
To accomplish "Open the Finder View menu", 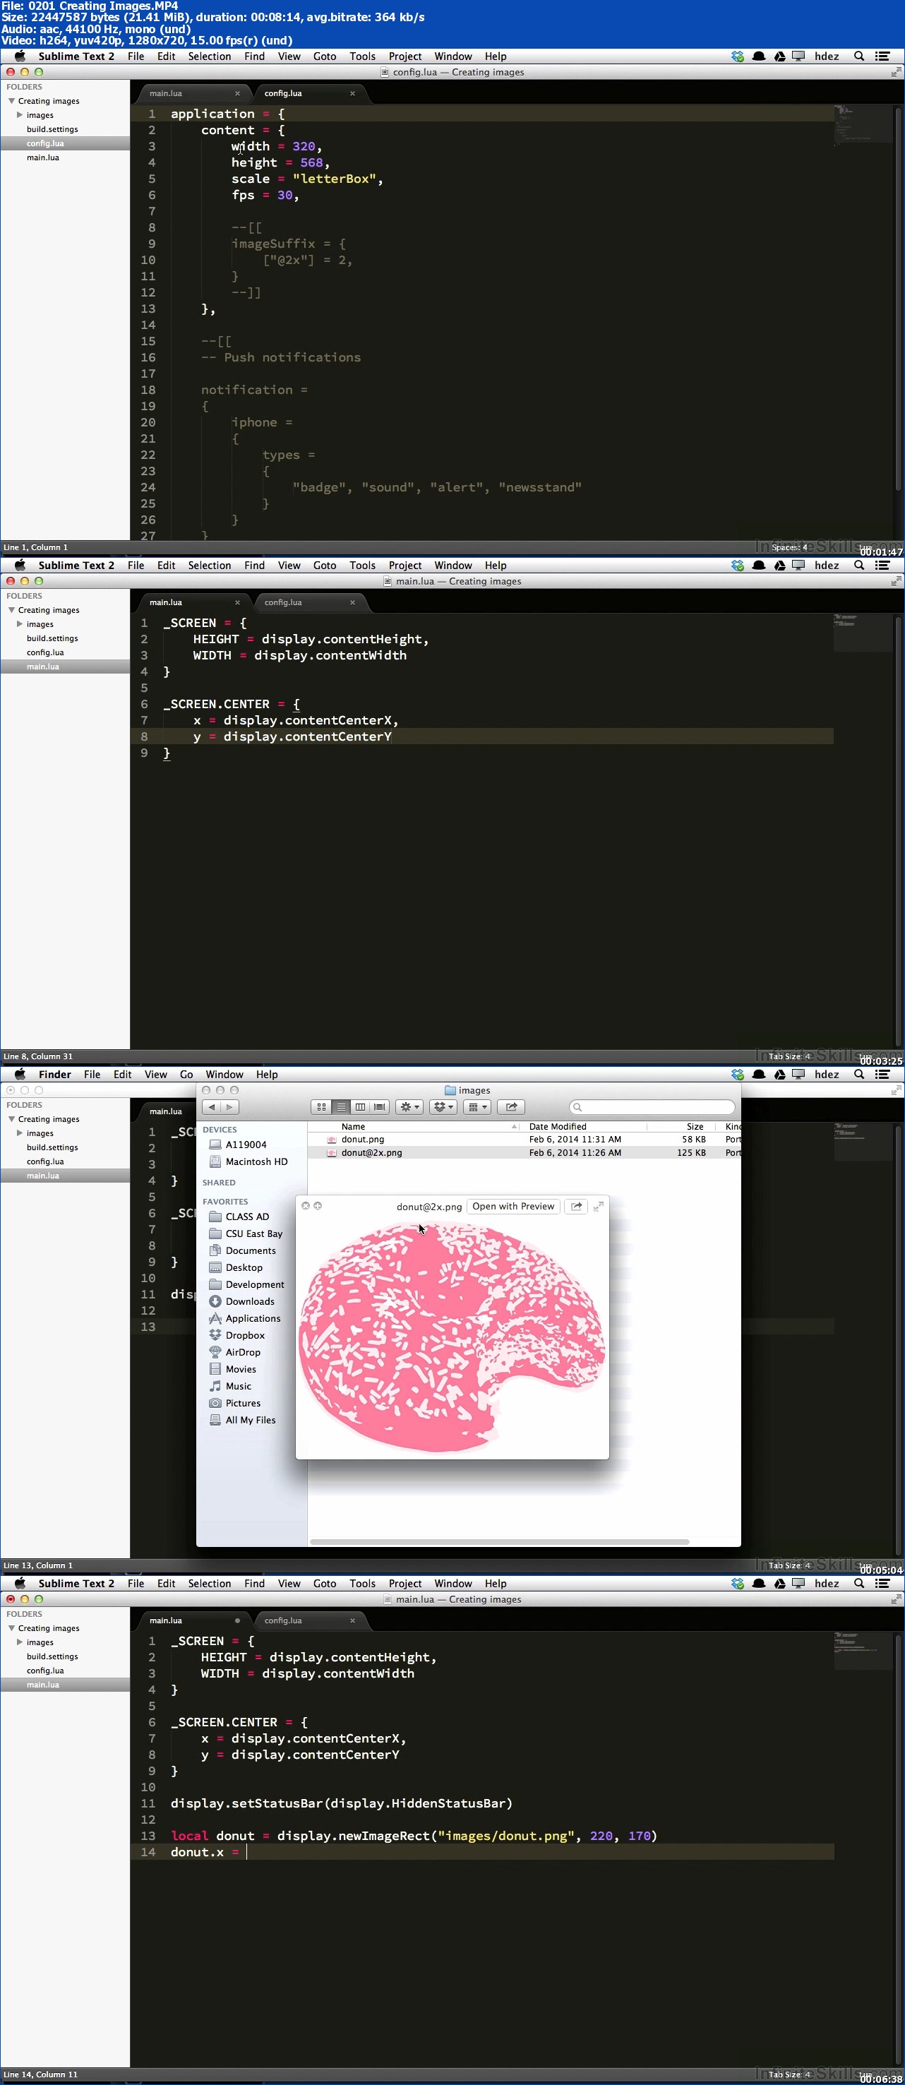I will (x=155, y=1074).
